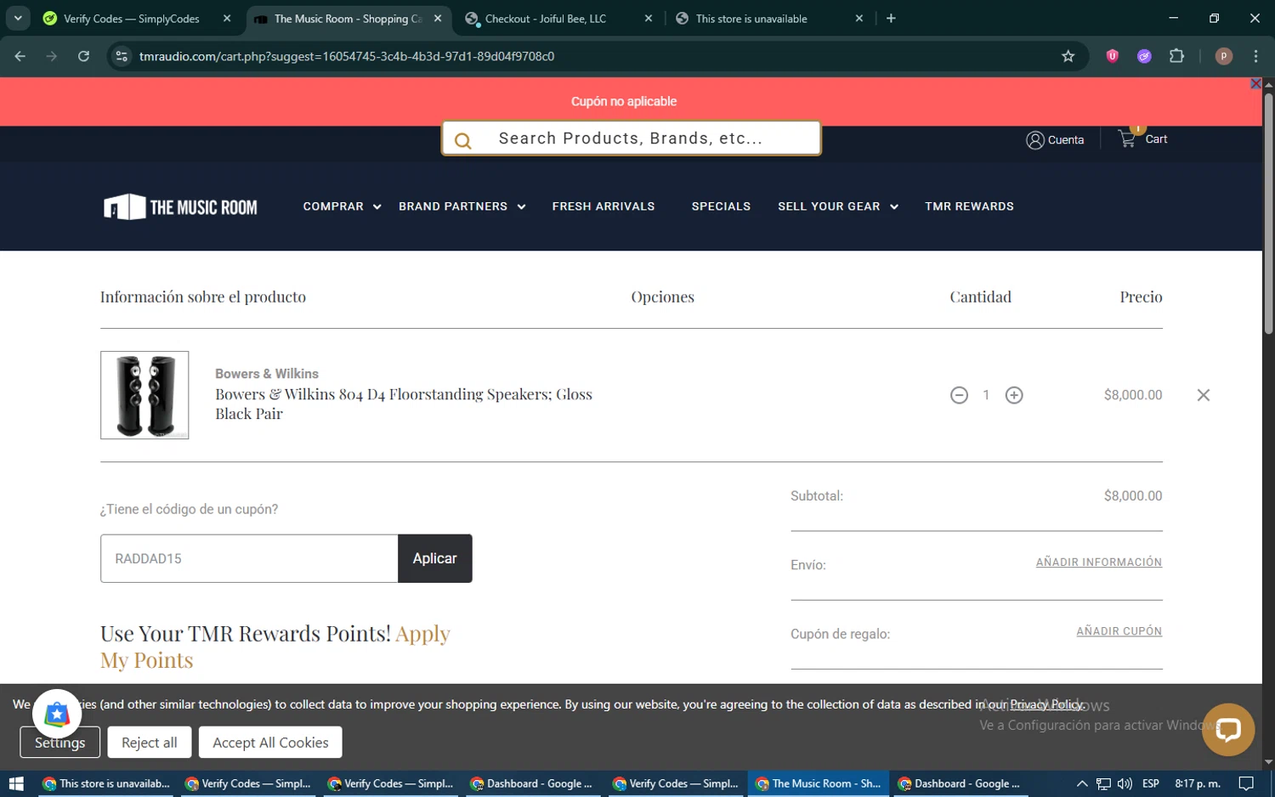Remove Bowers & Wilkins item from cart
Screen dimensions: 1275x797
tap(1204, 395)
